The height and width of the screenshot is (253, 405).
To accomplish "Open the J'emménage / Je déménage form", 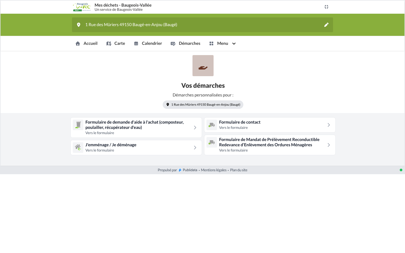I will (x=136, y=148).
